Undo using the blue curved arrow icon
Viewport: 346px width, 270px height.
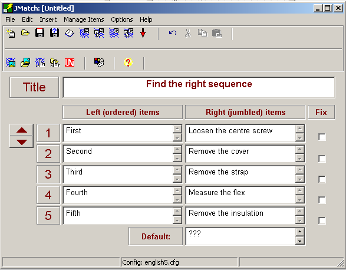pos(173,33)
